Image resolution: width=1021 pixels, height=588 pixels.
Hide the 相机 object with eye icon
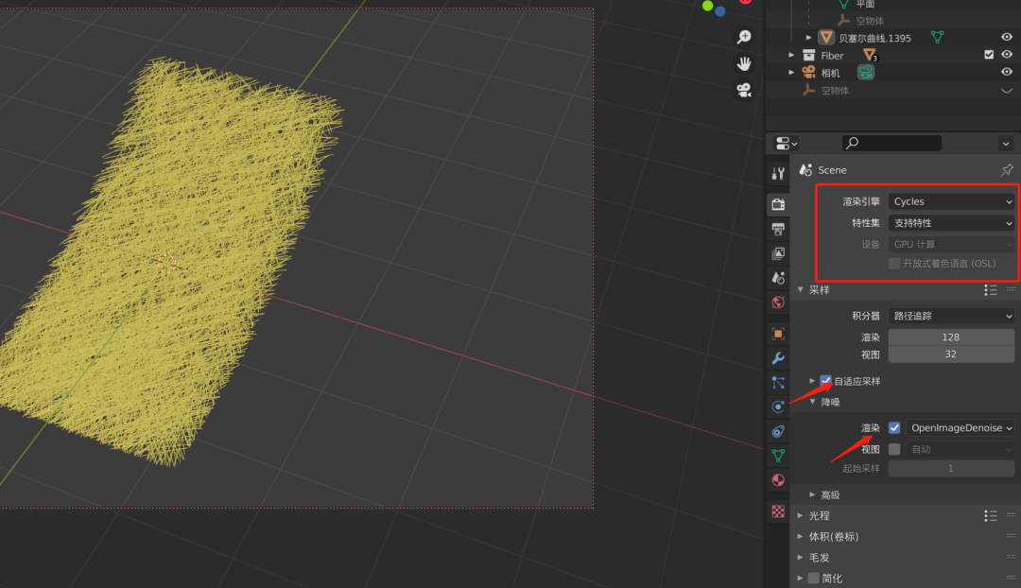1006,72
